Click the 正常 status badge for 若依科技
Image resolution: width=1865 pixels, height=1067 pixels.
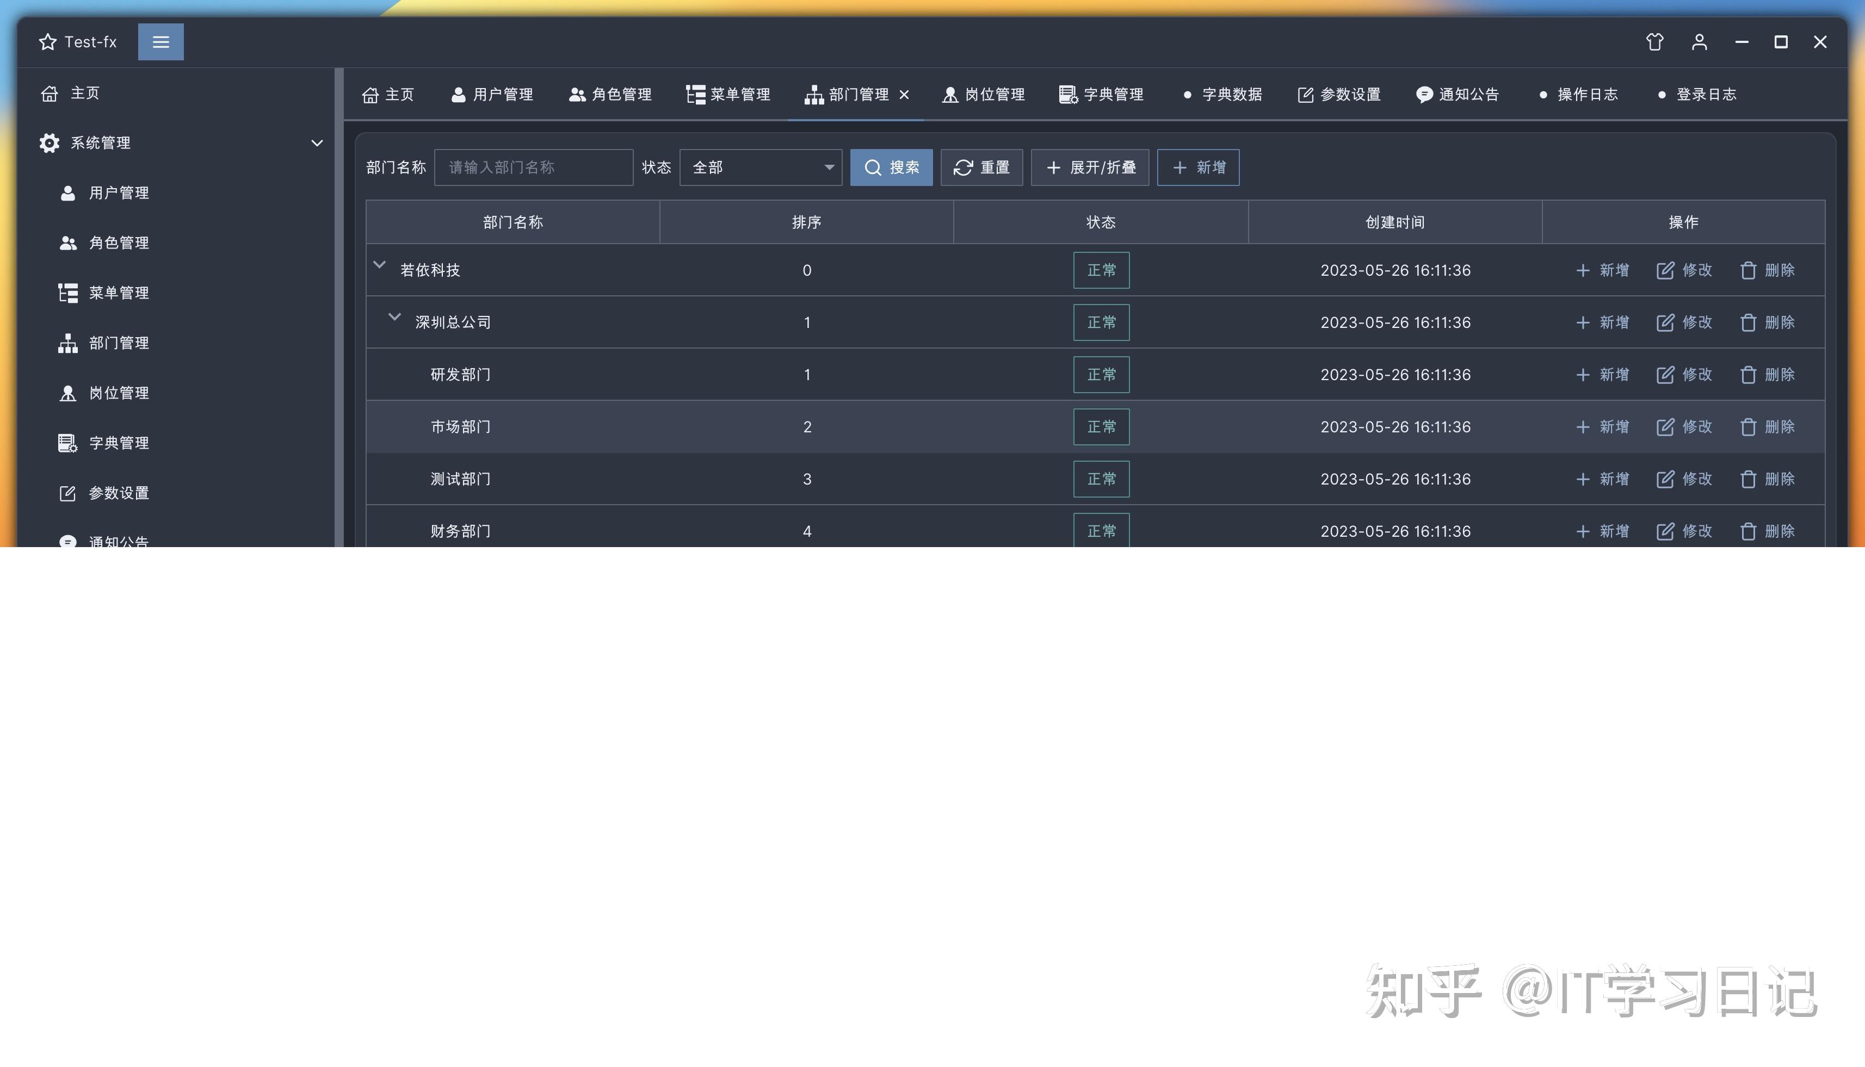tap(1101, 270)
